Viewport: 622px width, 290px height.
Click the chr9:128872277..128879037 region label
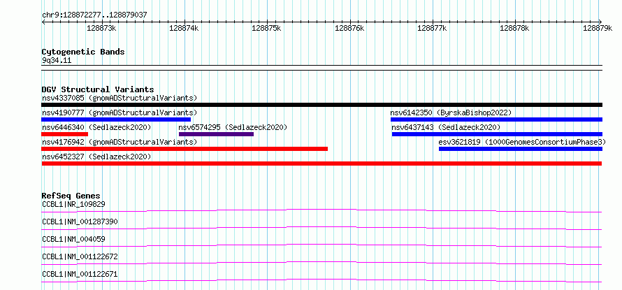pyautogui.click(x=94, y=15)
